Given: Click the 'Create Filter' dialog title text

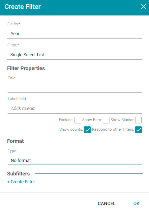Looking at the screenshot, I should click(22, 7).
